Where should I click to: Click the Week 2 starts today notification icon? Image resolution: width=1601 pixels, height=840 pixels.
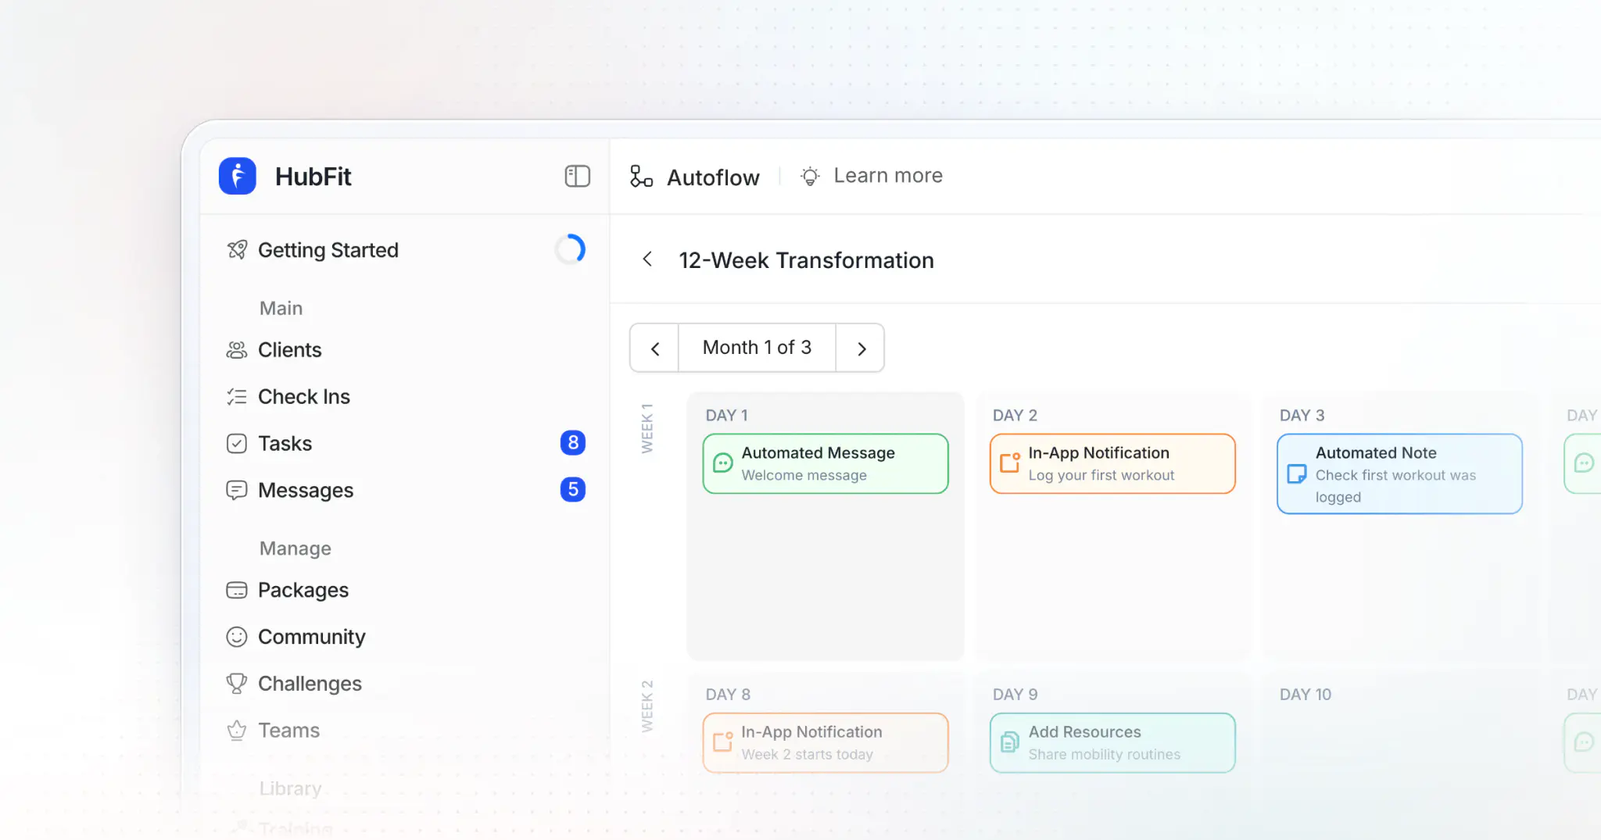723,742
